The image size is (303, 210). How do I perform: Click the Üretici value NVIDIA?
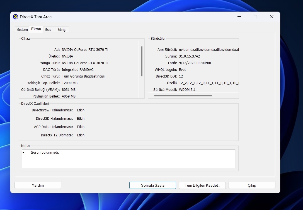67,56
